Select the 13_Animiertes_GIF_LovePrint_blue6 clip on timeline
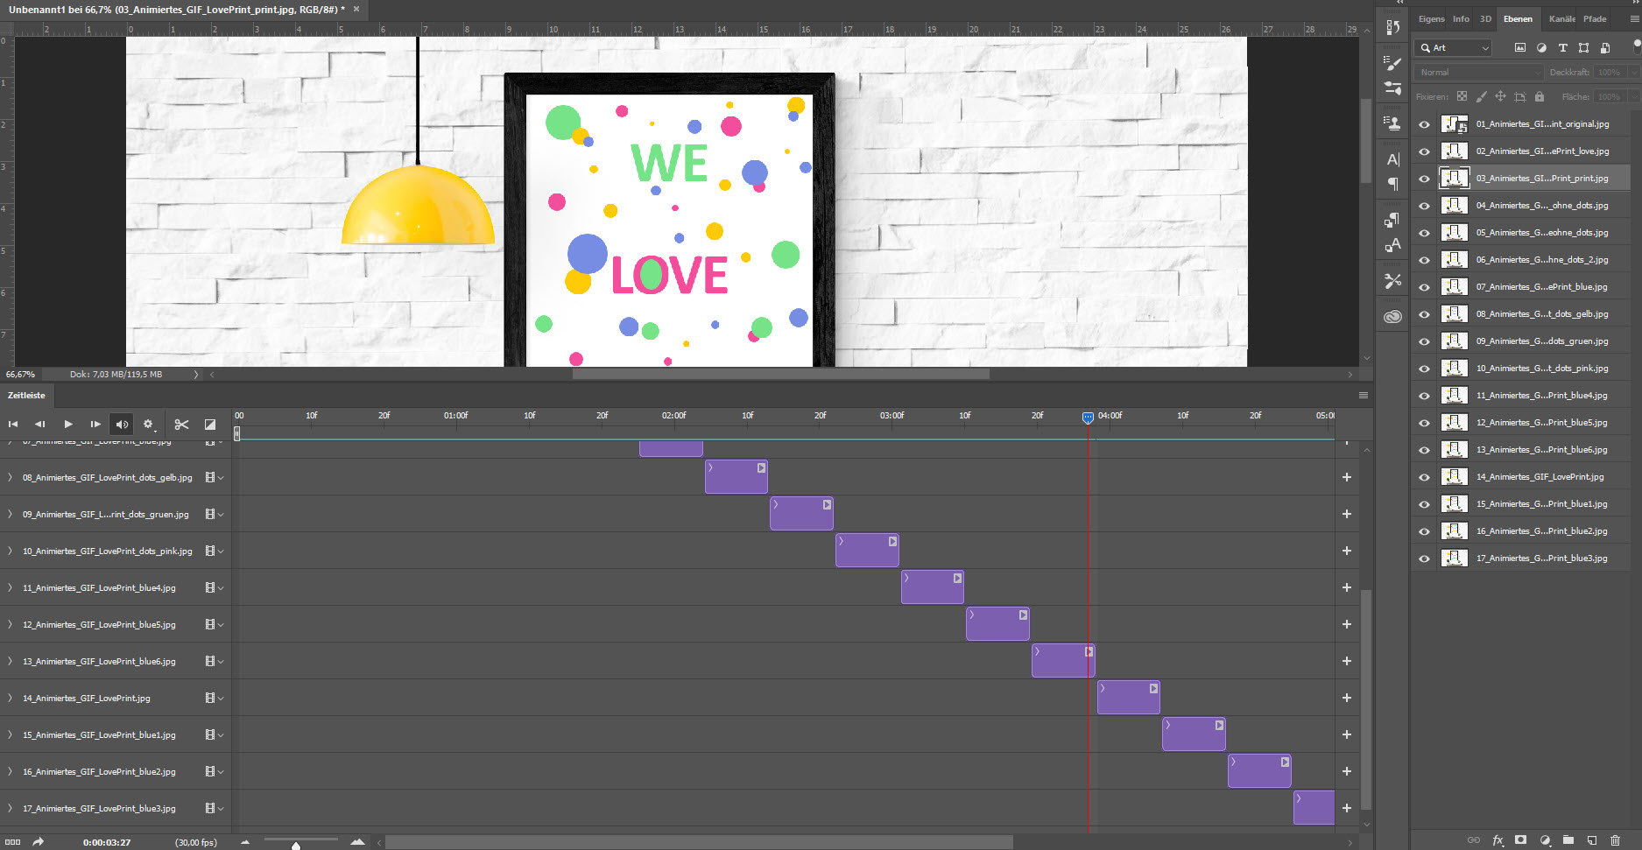 coord(1062,660)
